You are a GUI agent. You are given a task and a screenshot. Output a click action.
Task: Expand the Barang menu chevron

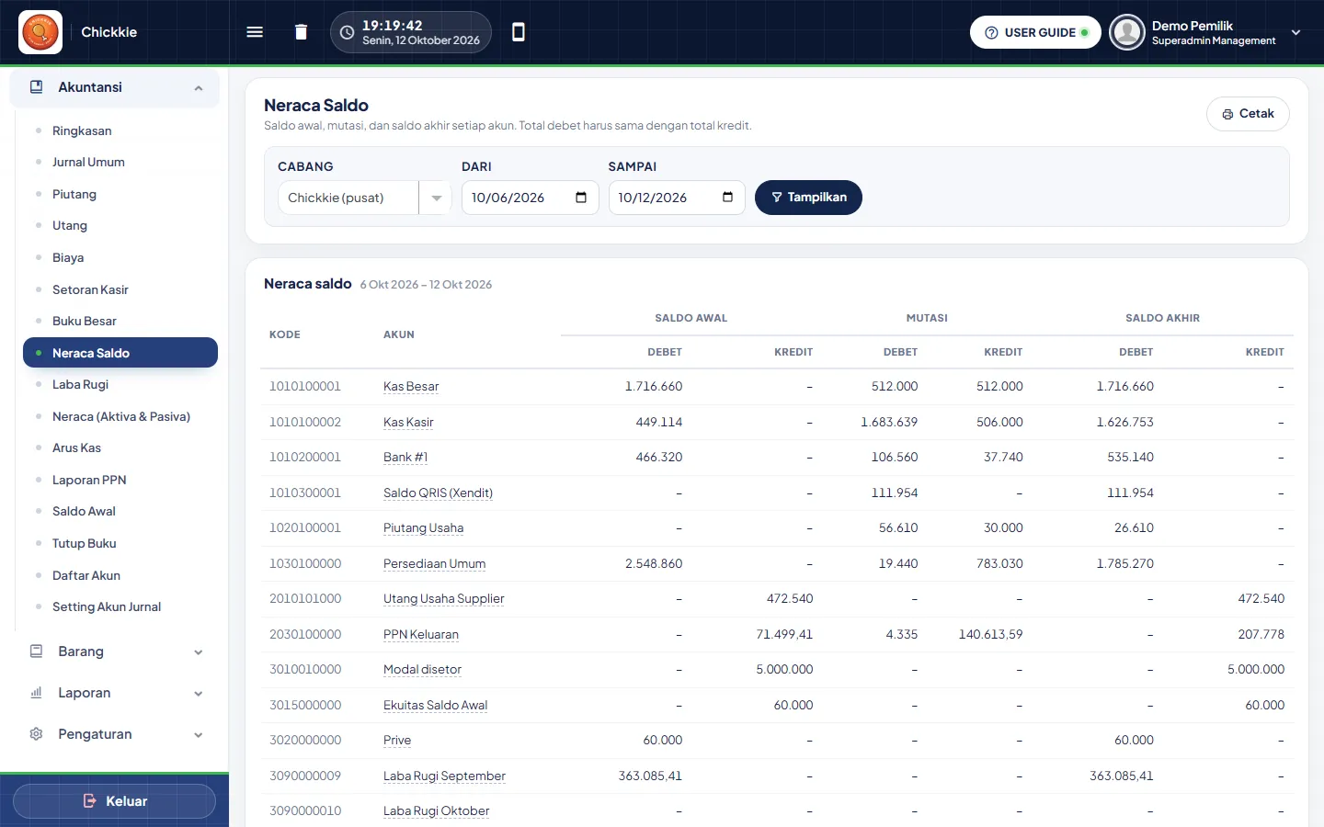point(199,652)
